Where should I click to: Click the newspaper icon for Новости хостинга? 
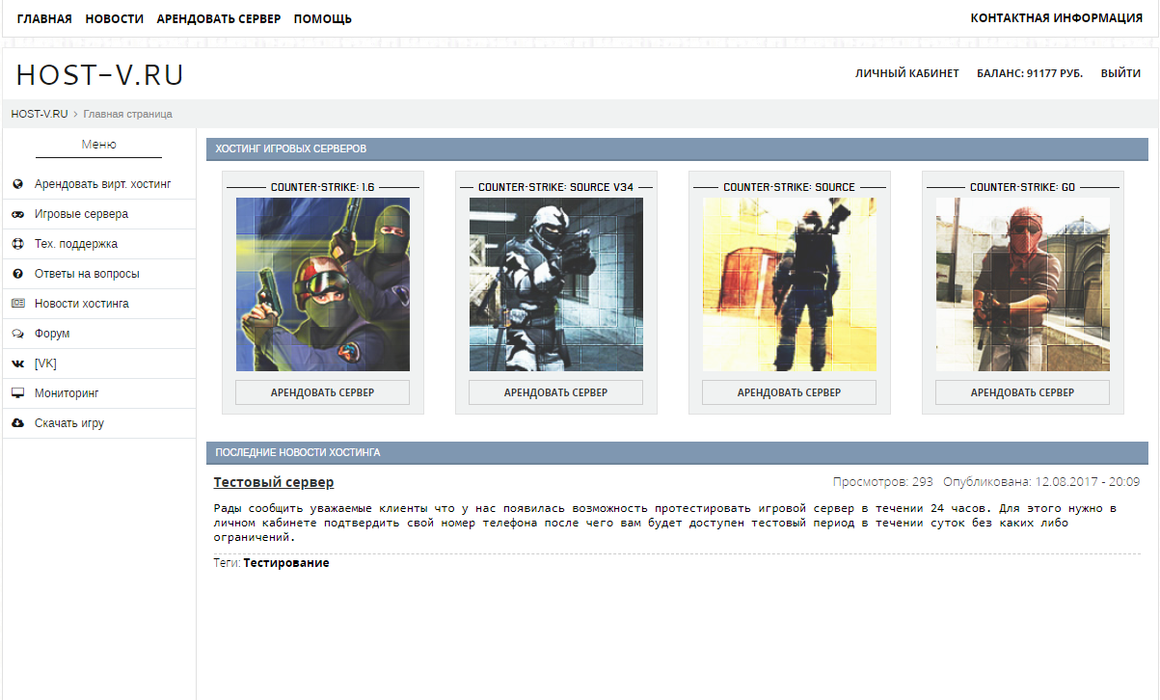click(17, 304)
